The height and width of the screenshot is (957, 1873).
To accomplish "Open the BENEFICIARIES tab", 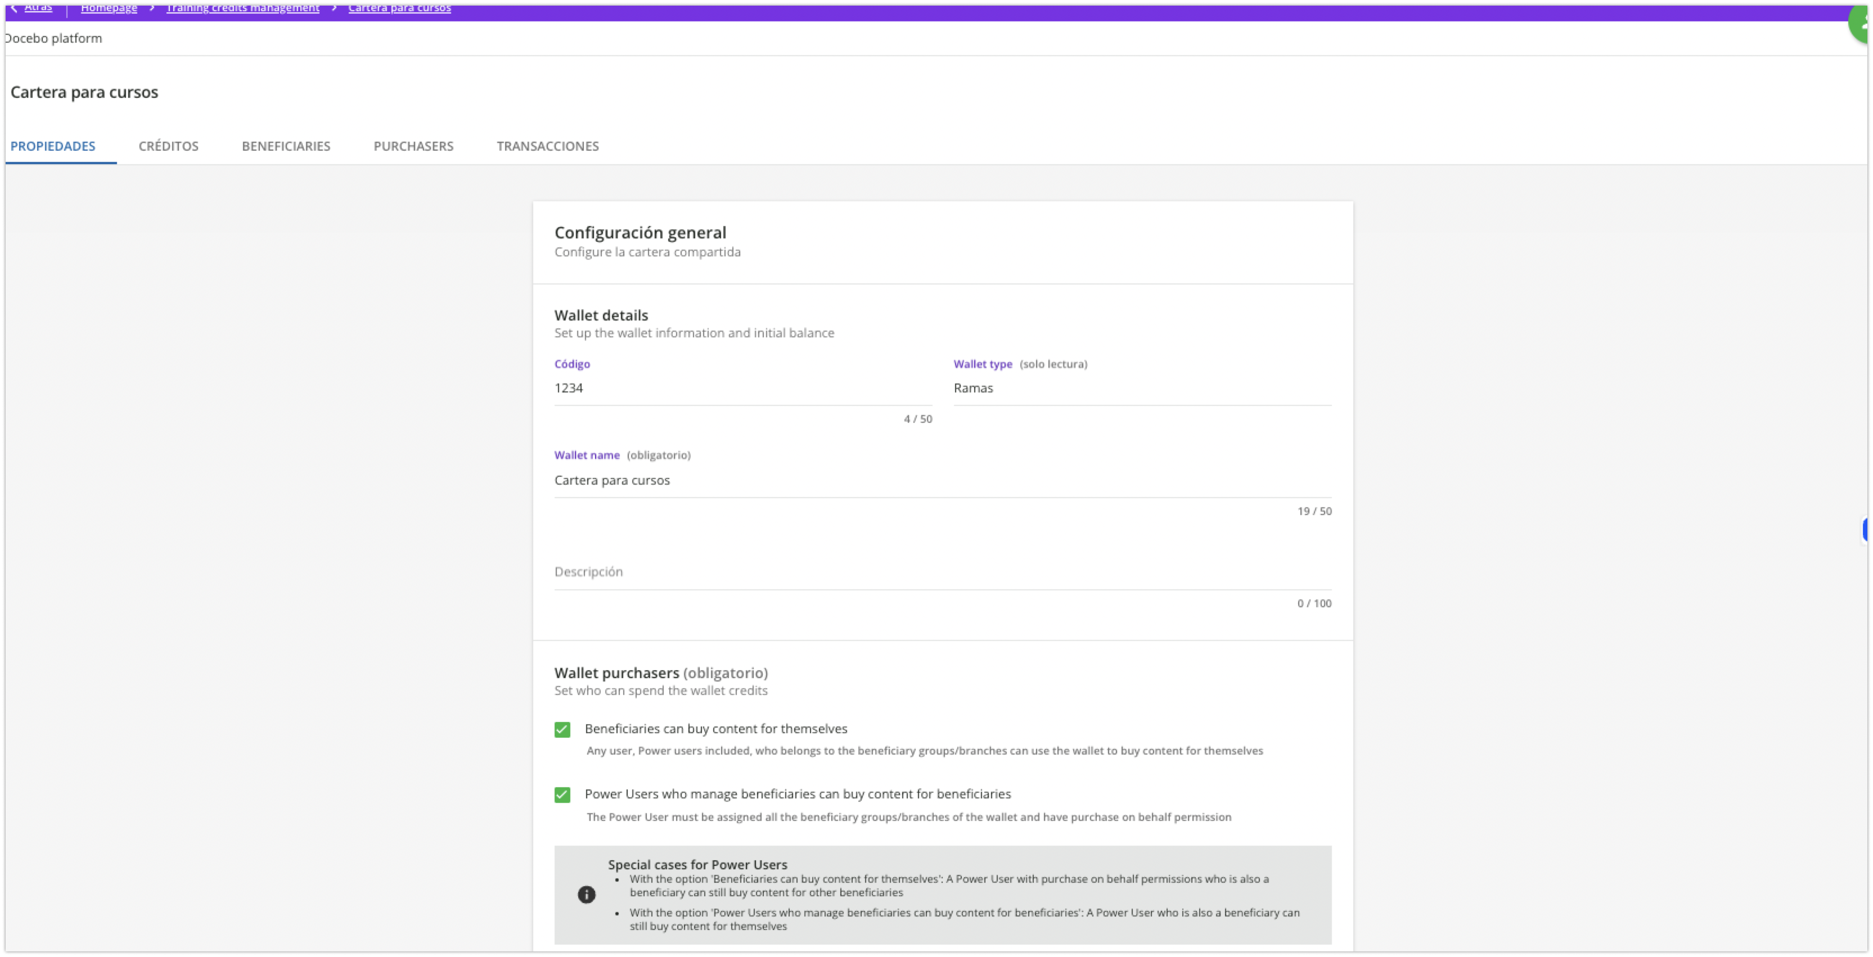I will click(x=286, y=146).
